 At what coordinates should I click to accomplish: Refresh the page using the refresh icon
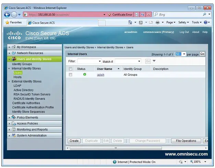(143, 15)
